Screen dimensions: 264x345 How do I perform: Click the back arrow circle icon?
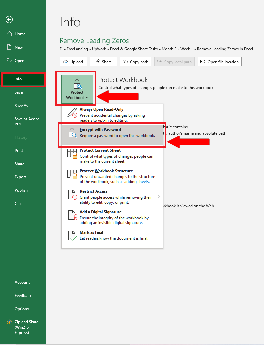click(x=9, y=20)
